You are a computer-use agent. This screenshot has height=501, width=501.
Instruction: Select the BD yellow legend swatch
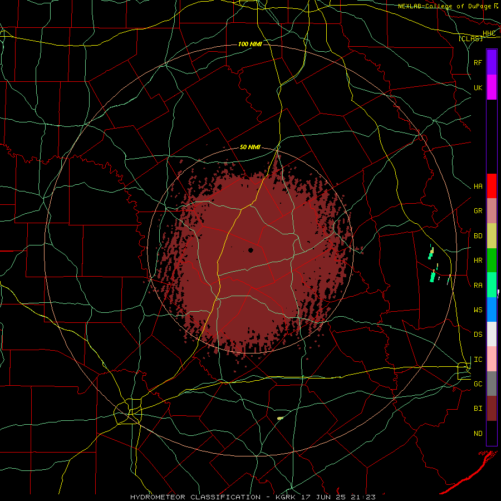[x=492, y=236]
